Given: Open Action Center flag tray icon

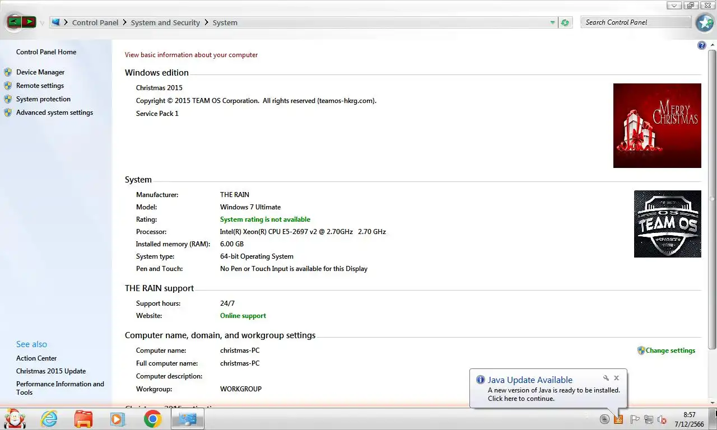Looking at the screenshot, I should (635, 419).
